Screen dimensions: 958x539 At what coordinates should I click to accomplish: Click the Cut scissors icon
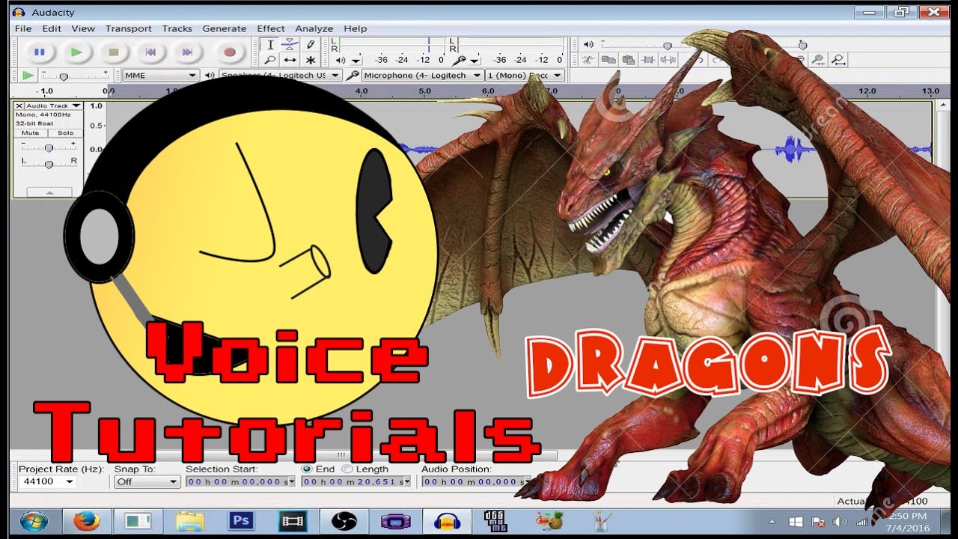[589, 60]
